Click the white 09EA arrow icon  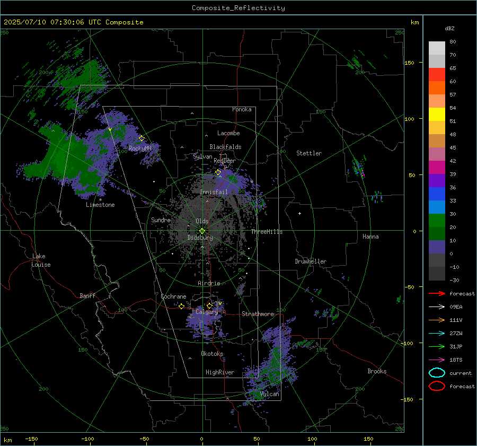pyautogui.click(x=437, y=307)
